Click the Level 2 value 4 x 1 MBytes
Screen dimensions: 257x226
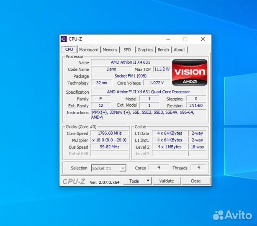pos(170,147)
